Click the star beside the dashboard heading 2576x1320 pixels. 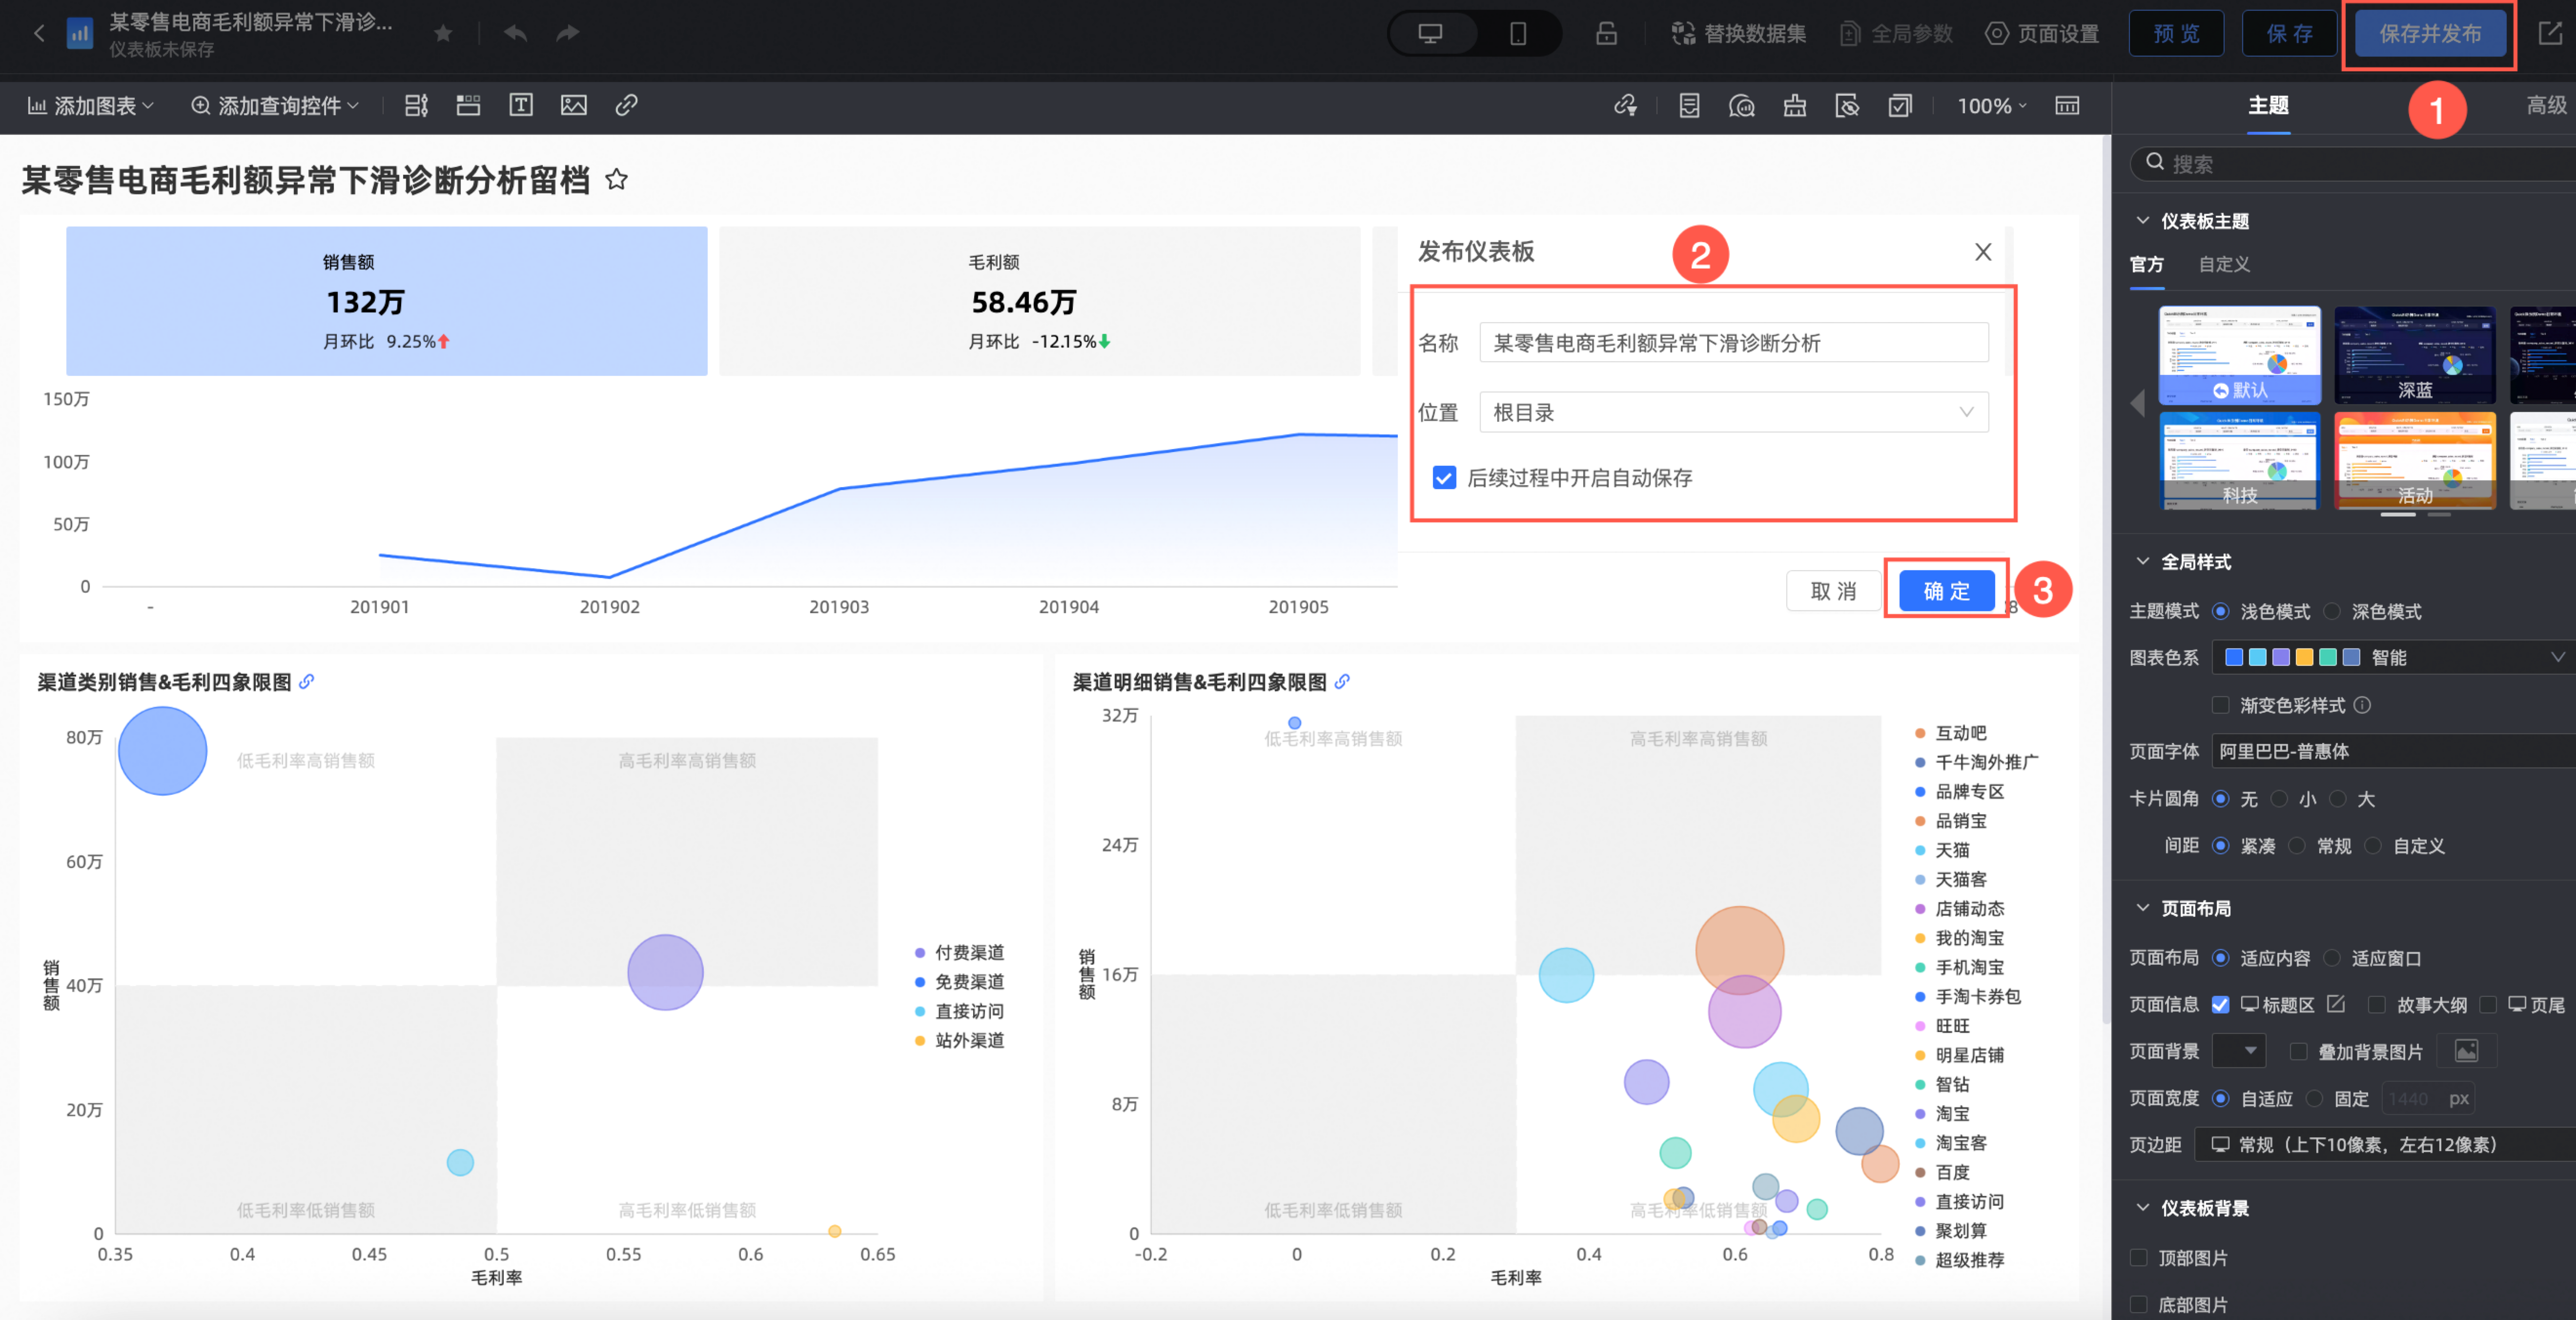617,180
